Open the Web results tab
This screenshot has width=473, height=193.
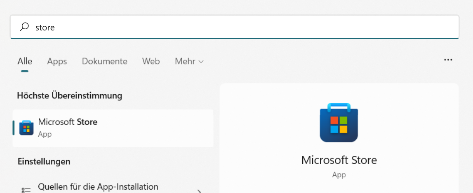click(x=151, y=61)
